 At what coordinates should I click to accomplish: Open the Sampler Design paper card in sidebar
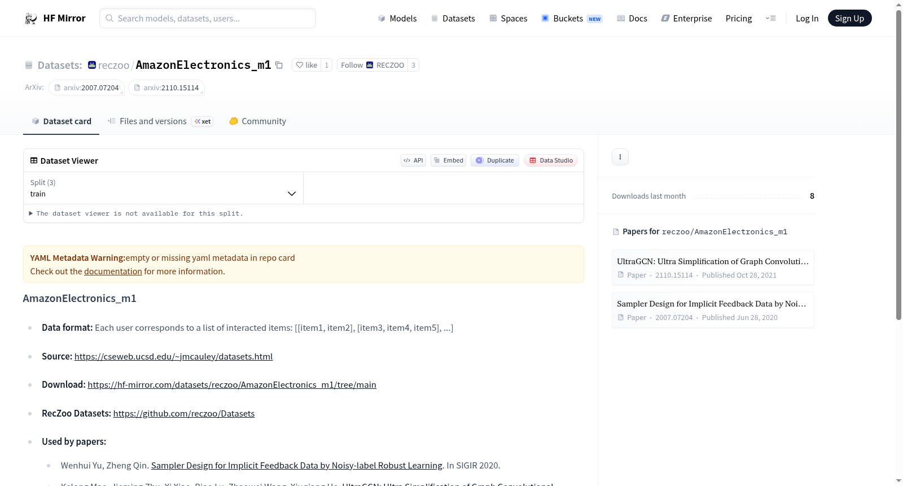pyautogui.click(x=713, y=310)
